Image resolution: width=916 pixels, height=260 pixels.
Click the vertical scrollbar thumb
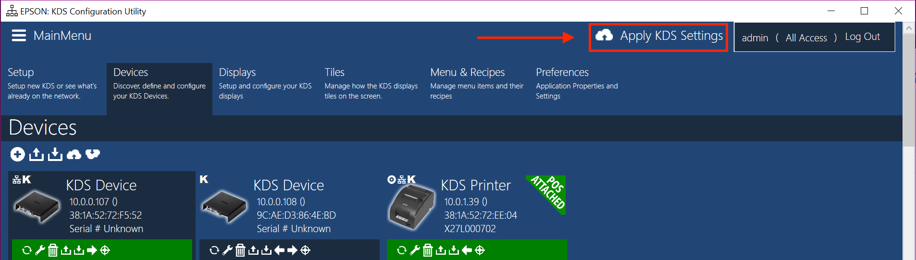(x=909, y=90)
